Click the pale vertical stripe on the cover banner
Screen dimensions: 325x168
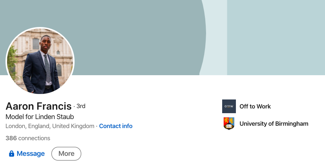click(x=215, y=37)
